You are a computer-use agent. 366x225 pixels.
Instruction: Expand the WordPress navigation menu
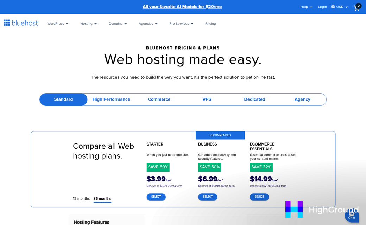tap(57, 24)
